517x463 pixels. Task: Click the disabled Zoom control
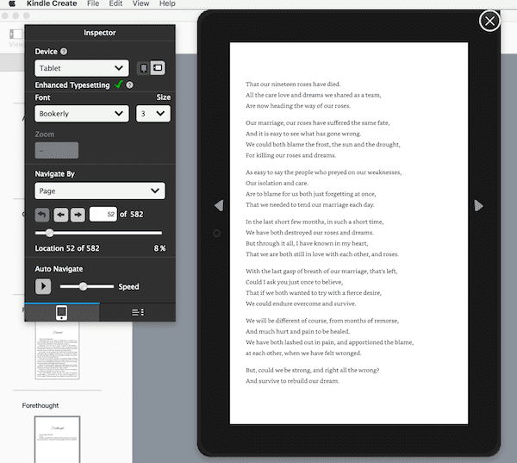click(57, 151)
